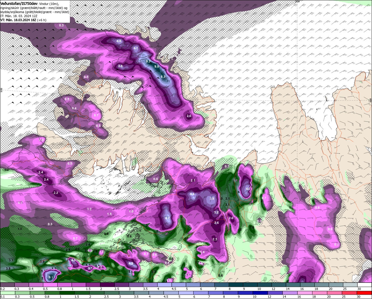Click the 8.3 snowfall value label
This screenshot has width=372, height=299.
coord(163,77)
